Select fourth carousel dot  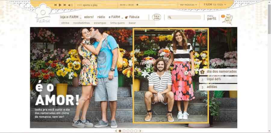(x=132, y=131)
